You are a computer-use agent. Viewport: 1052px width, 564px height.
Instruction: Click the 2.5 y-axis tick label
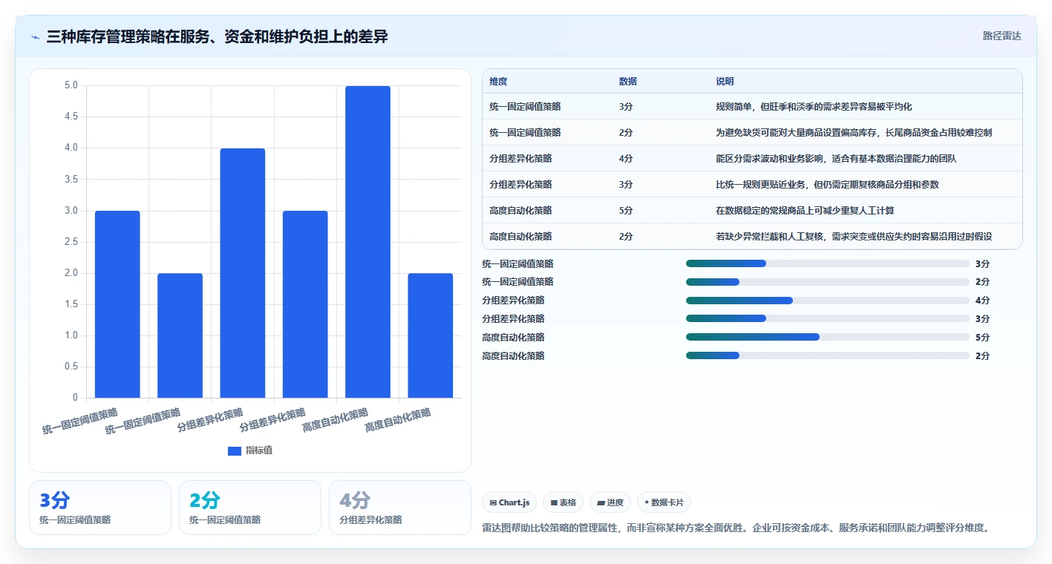pos(71,242)
